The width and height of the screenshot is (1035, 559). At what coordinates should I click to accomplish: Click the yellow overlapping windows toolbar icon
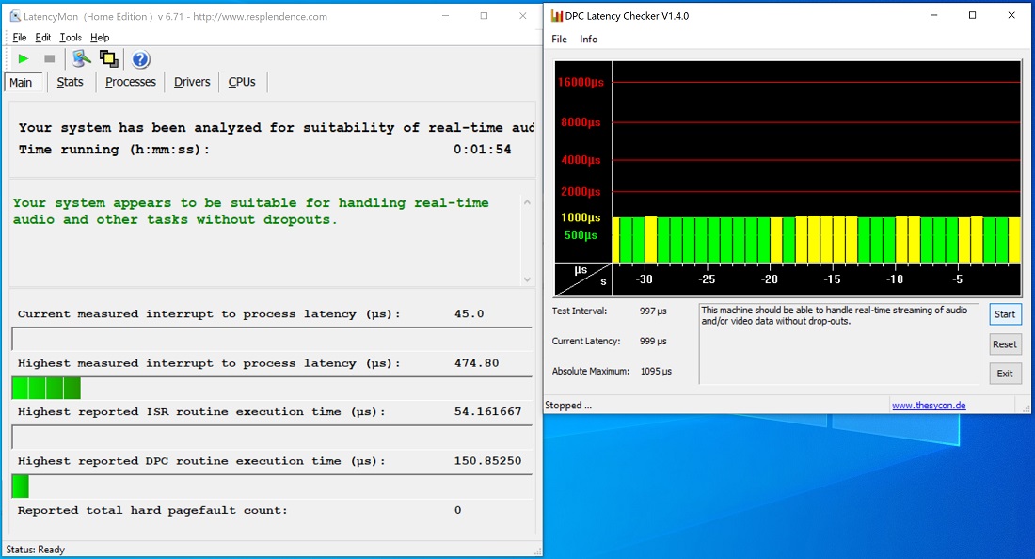(x=109, y=59)
